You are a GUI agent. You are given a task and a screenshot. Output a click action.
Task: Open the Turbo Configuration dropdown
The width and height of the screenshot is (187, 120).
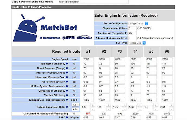click(x=138, y=23)
